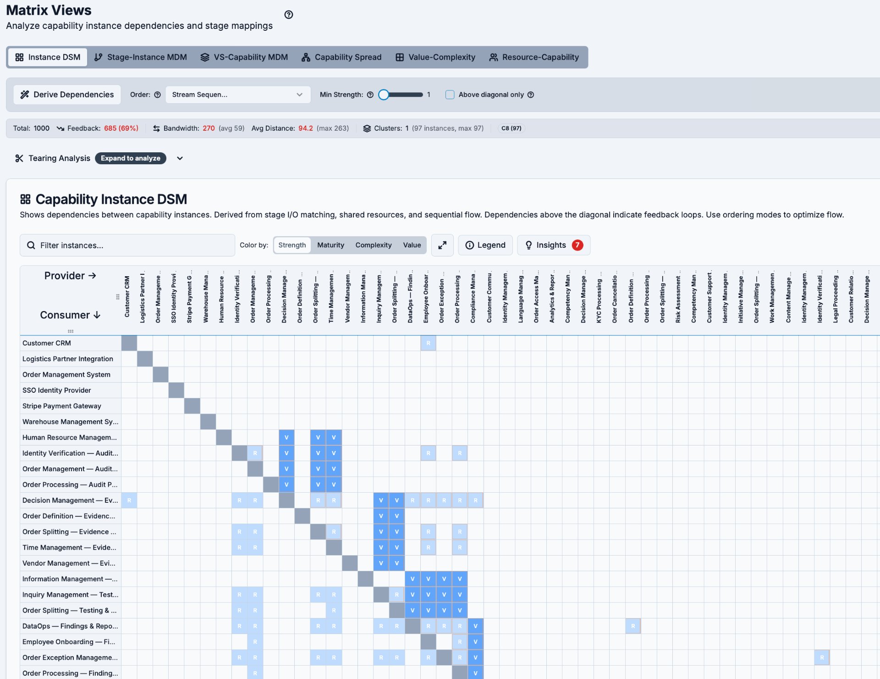
Task: Click R cell in Decision Management row, Customer CRM column
Action: (129, 500)
